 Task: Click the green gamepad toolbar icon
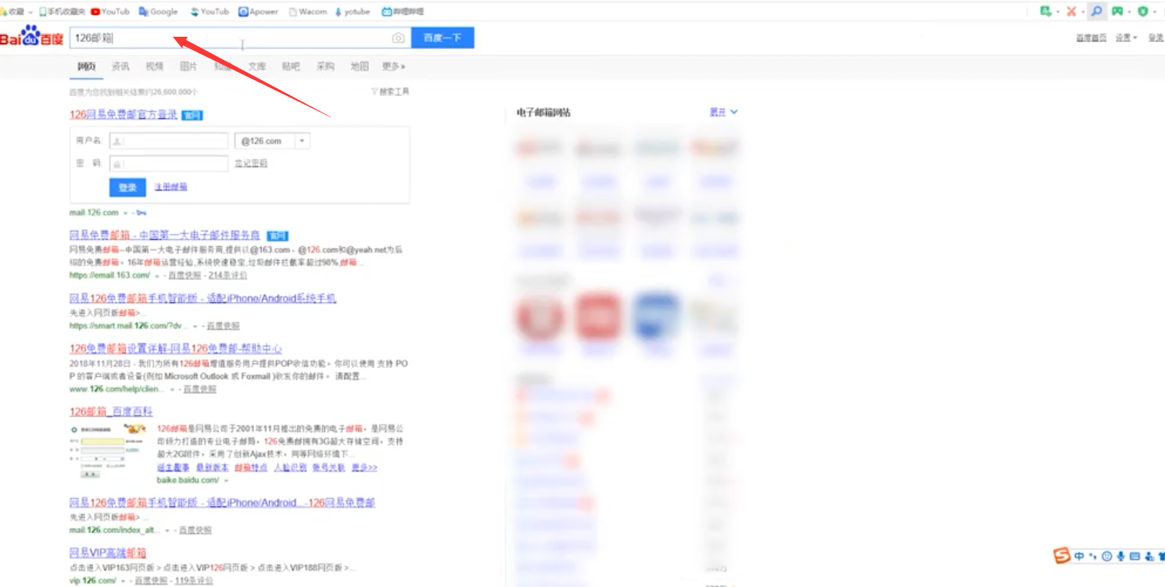(x=1118, y=12)
